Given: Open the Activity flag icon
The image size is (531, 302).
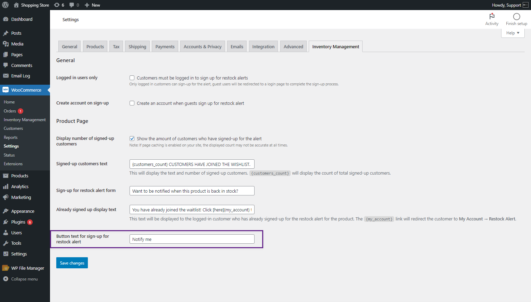Looking at the screenshot, I should (x=492, y=16).
